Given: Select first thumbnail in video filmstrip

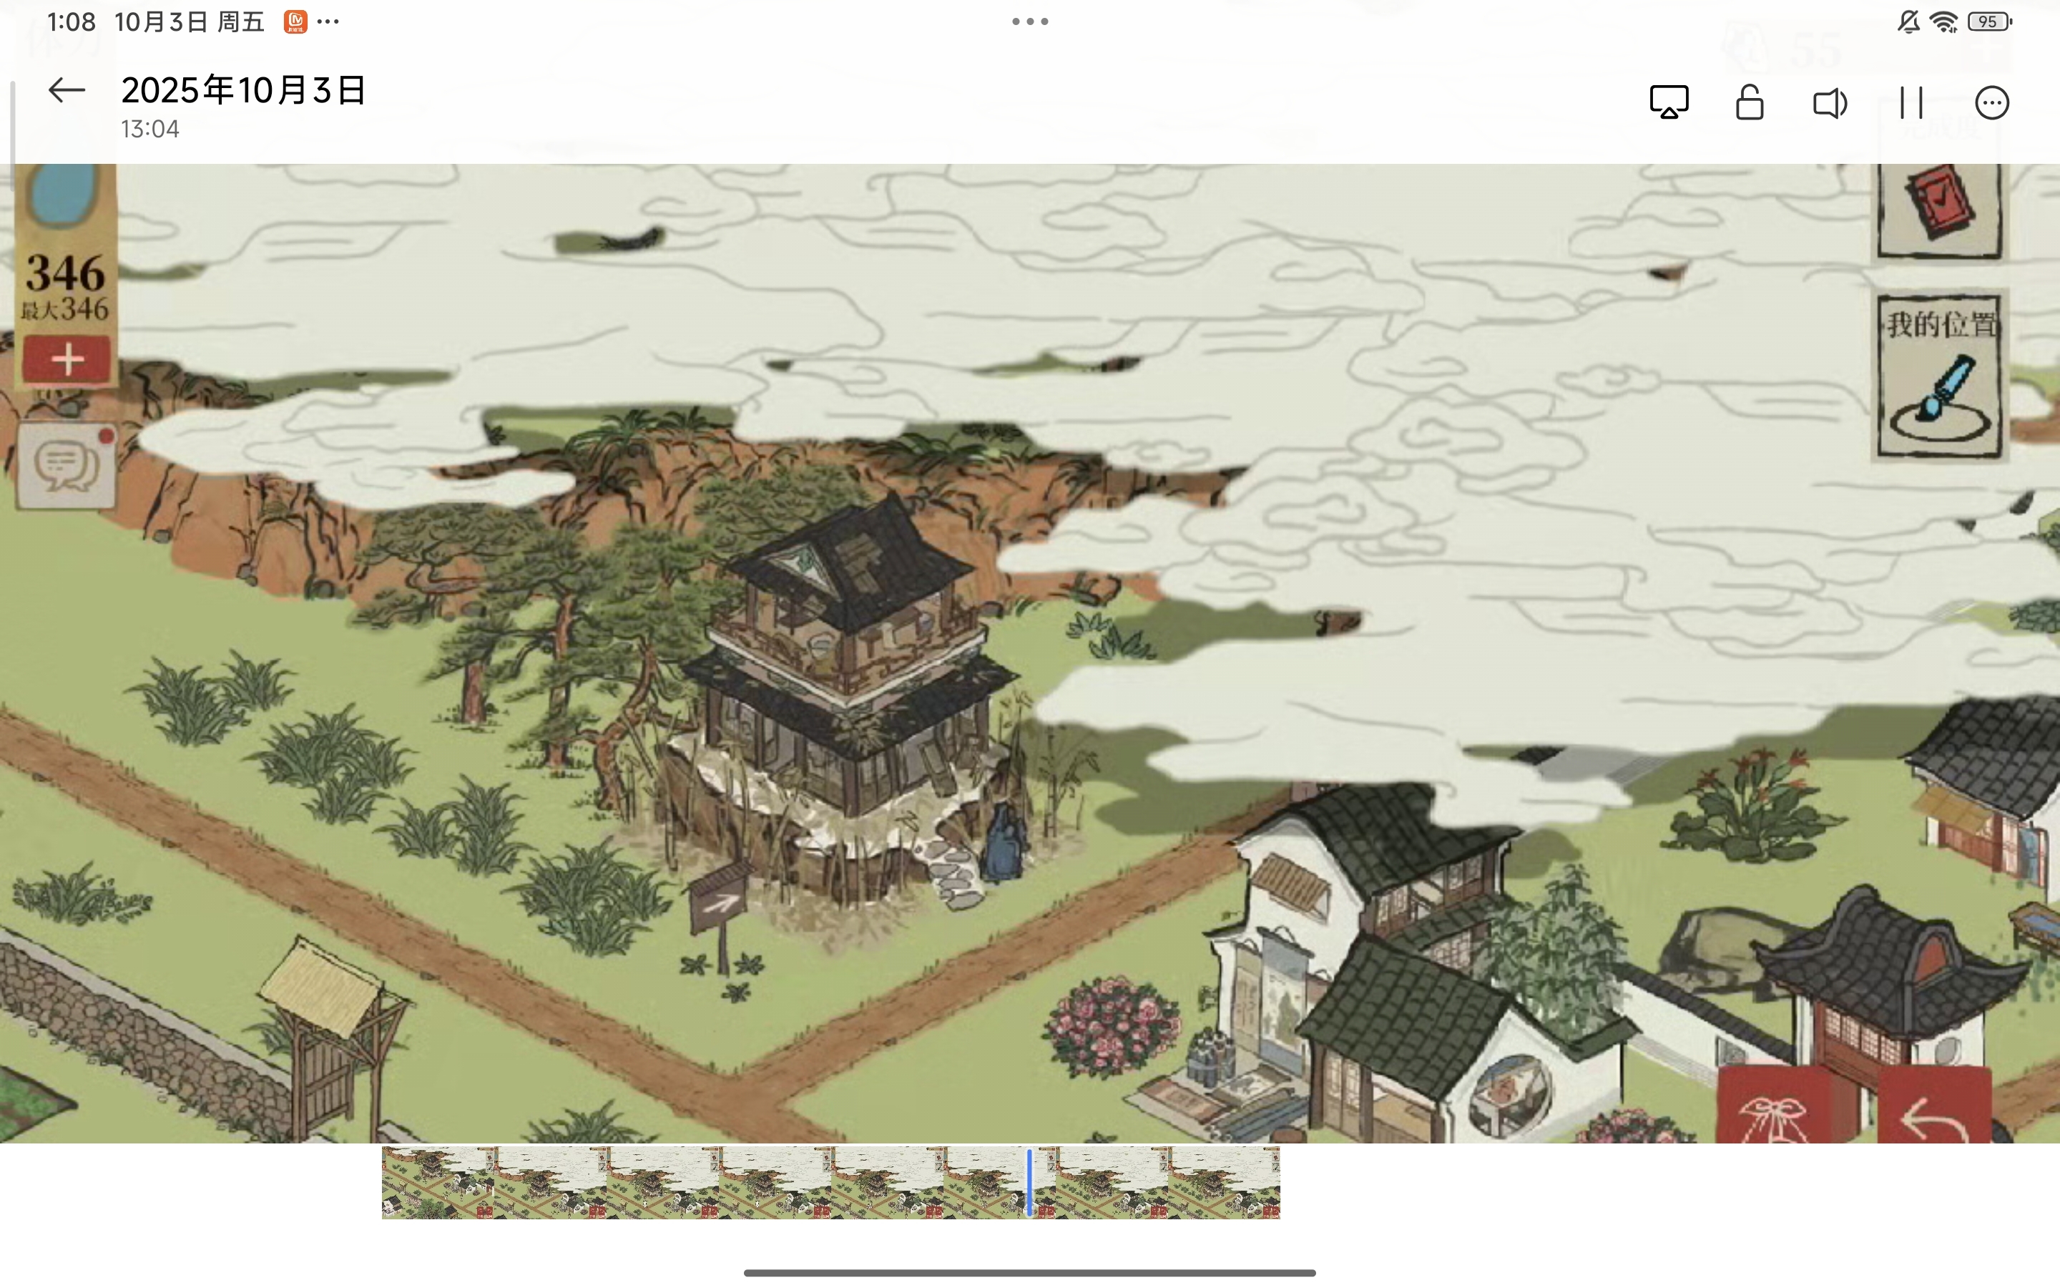Looking at the screenshot, I should 438,1182.
